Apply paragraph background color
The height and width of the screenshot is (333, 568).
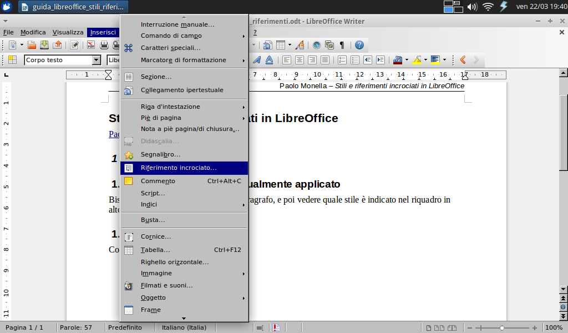[x=435, y=60]
